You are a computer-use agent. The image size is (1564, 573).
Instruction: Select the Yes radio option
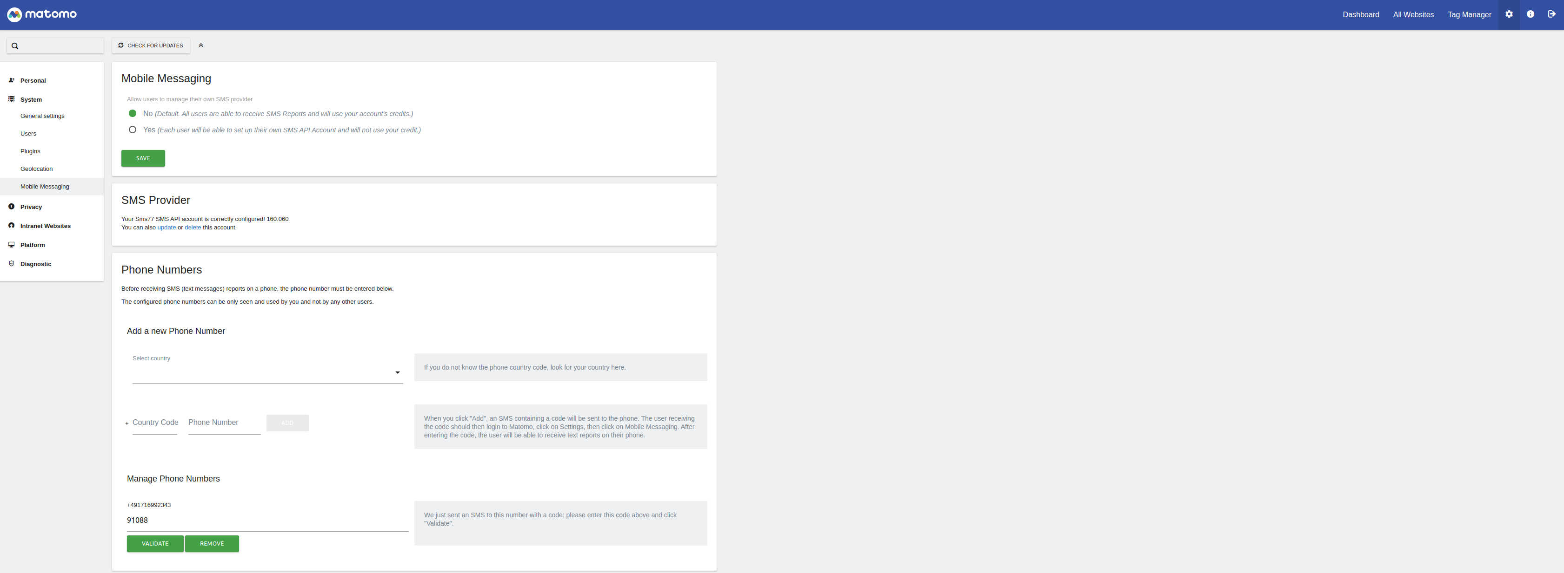[133, 130]
